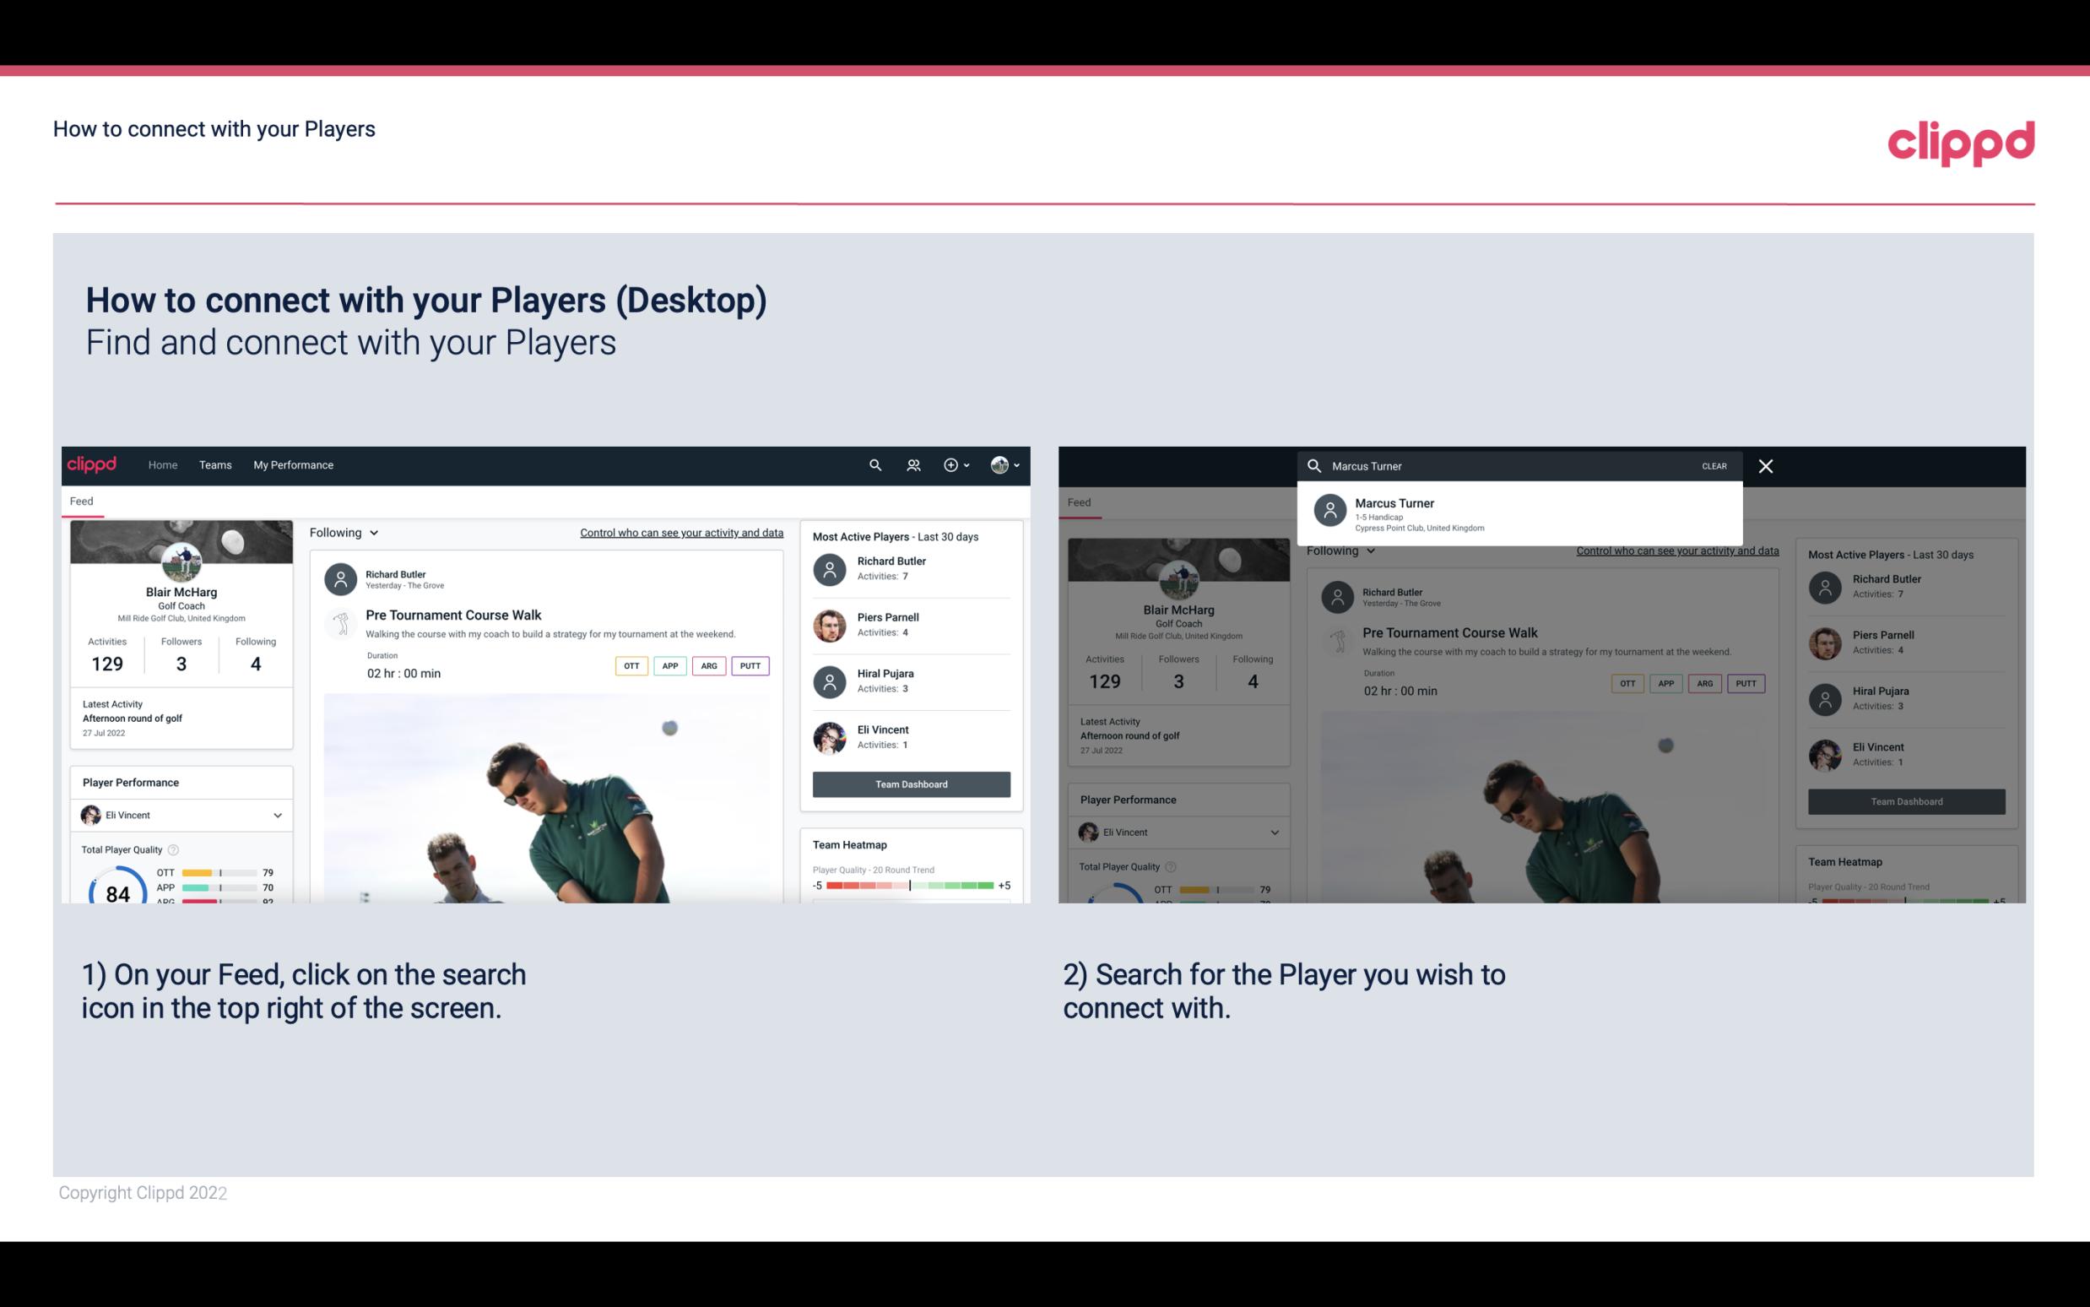Click the Clippd home logo icon
This screenshot has width=2090, height=1307.
tap(94, 464)
